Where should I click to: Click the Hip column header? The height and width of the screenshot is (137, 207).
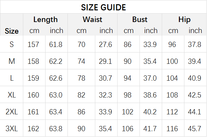184,20
